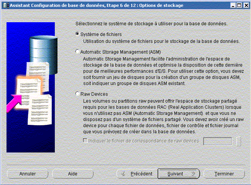Choose Automatic Storage Management (ASM) option
This screenshot has height=185, width=251.
pos(78,51)
